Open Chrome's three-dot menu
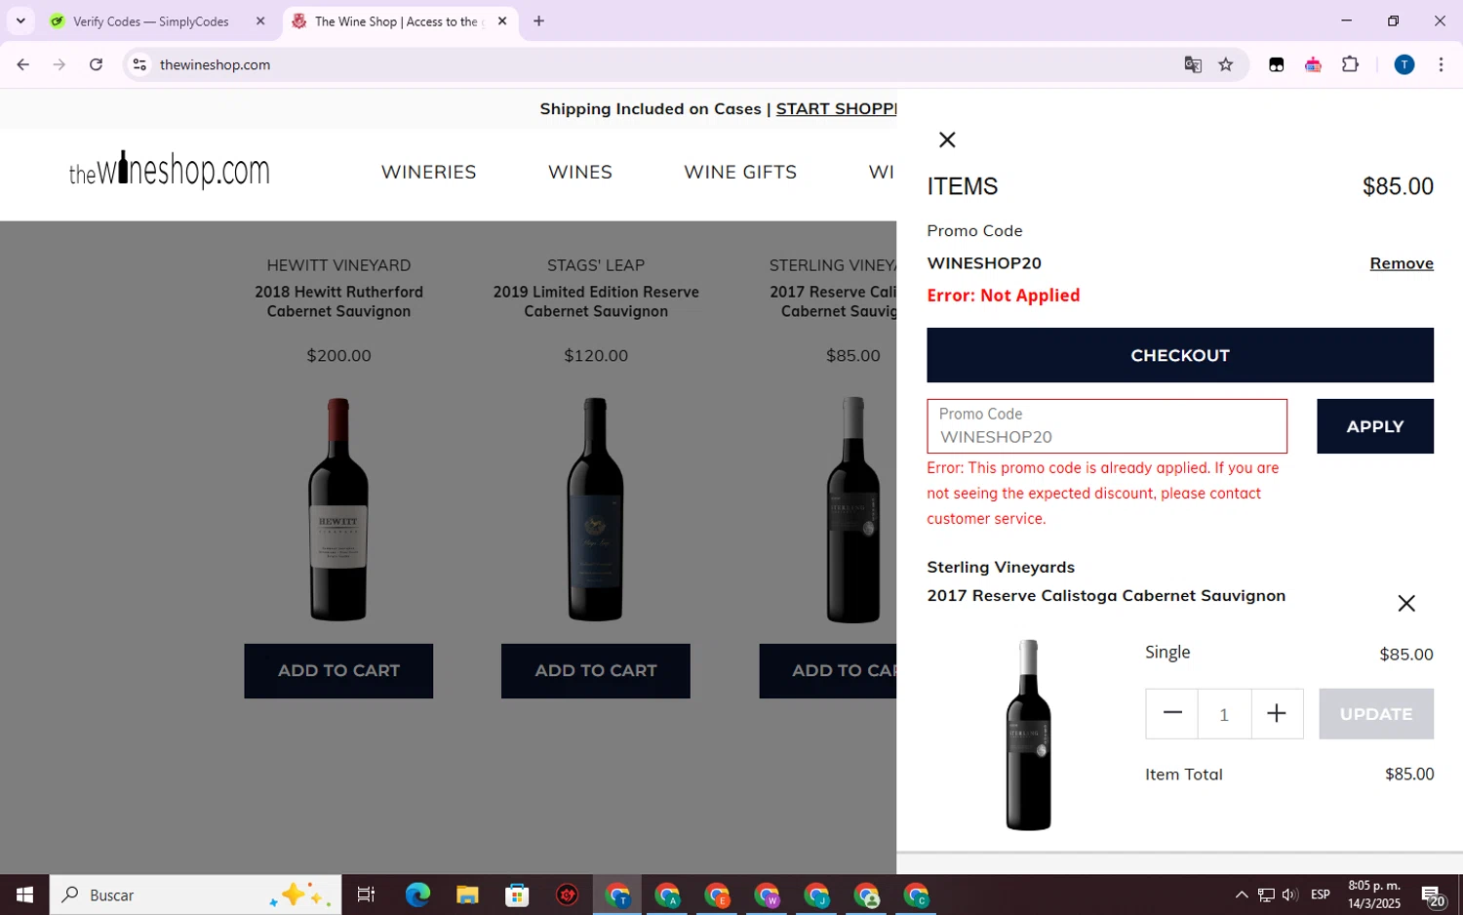This screenshot has width=1463, height=915. pos(1441,64)
